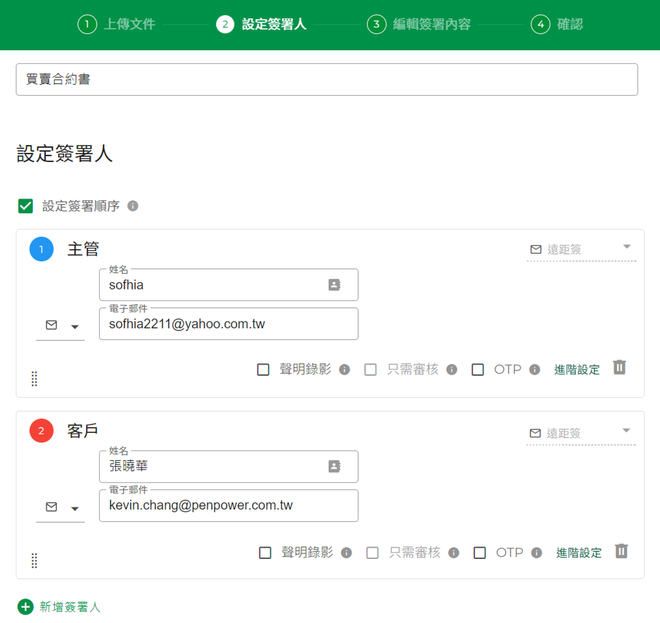Open address book icon for sofhia name field
This screenshot has width=660, height=623.
334,285
